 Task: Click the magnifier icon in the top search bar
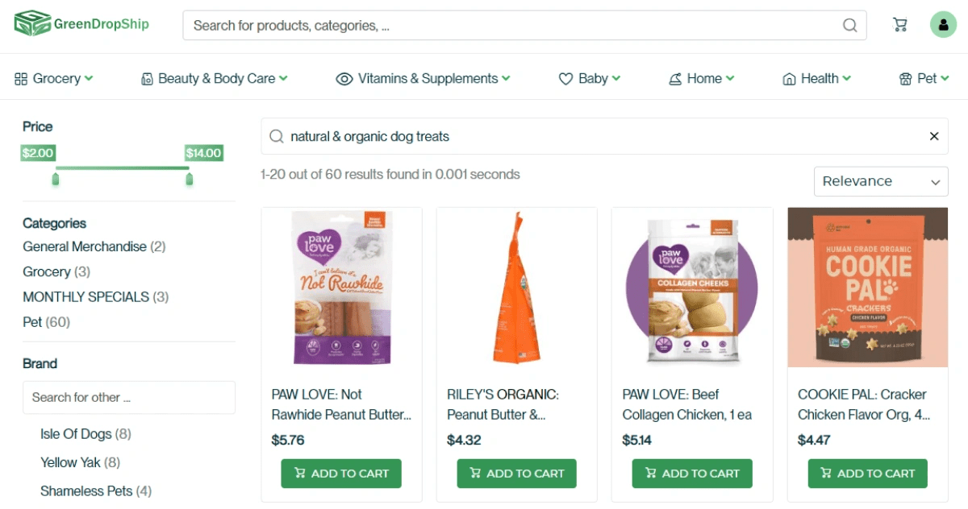coord(849,25)
